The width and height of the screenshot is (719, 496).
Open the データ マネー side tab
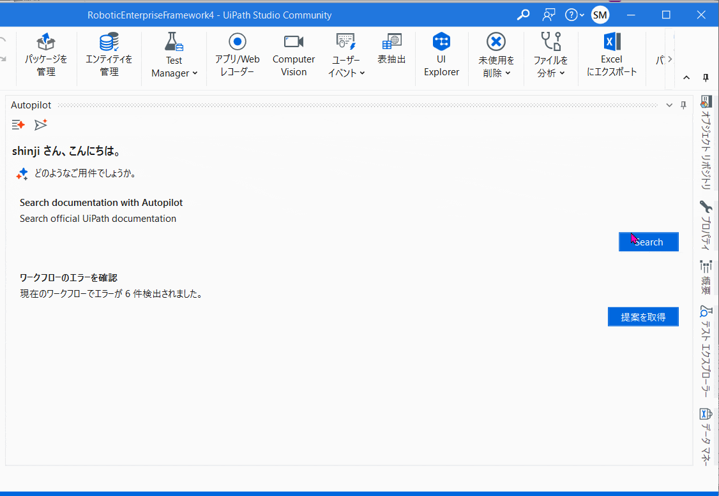pyautogui.click(x=706, y=437)
